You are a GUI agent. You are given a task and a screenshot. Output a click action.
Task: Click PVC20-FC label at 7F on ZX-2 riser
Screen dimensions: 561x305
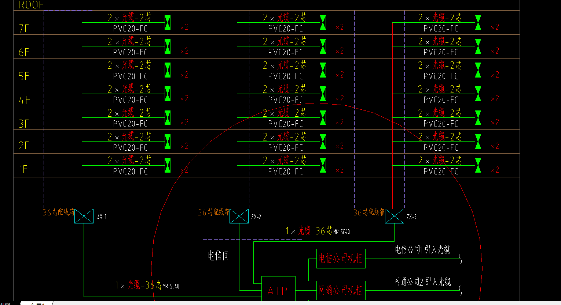[x=286, y=29]
